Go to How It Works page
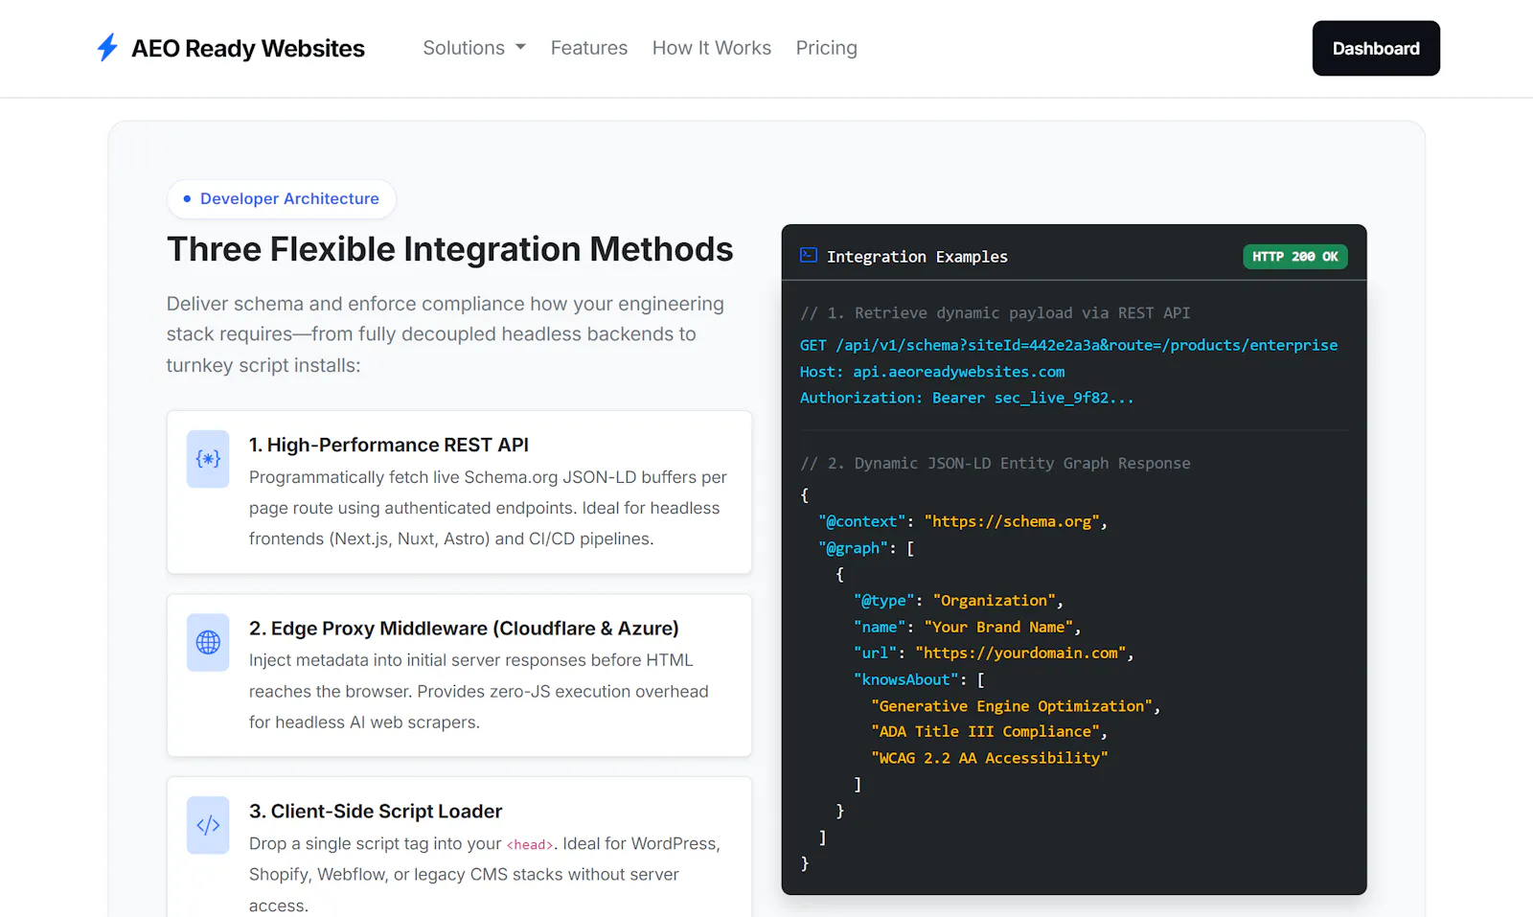Screen dimensions: 1533x917 pos(712,48)
